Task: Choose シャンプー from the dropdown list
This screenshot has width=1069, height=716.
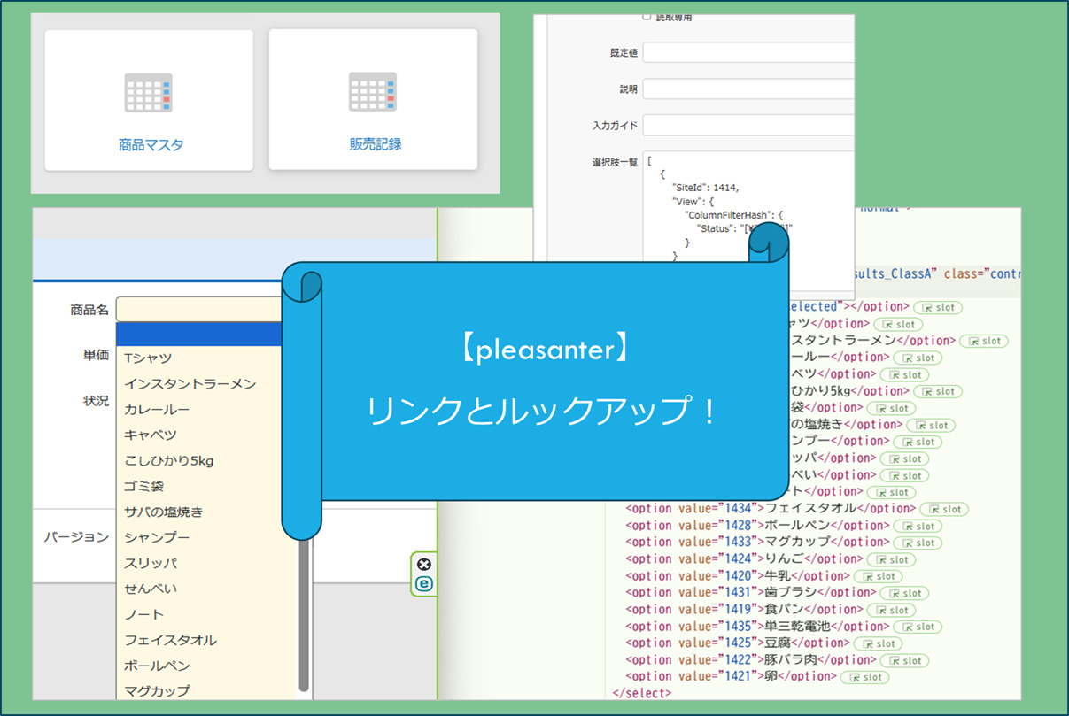Action: pos(157,537)
